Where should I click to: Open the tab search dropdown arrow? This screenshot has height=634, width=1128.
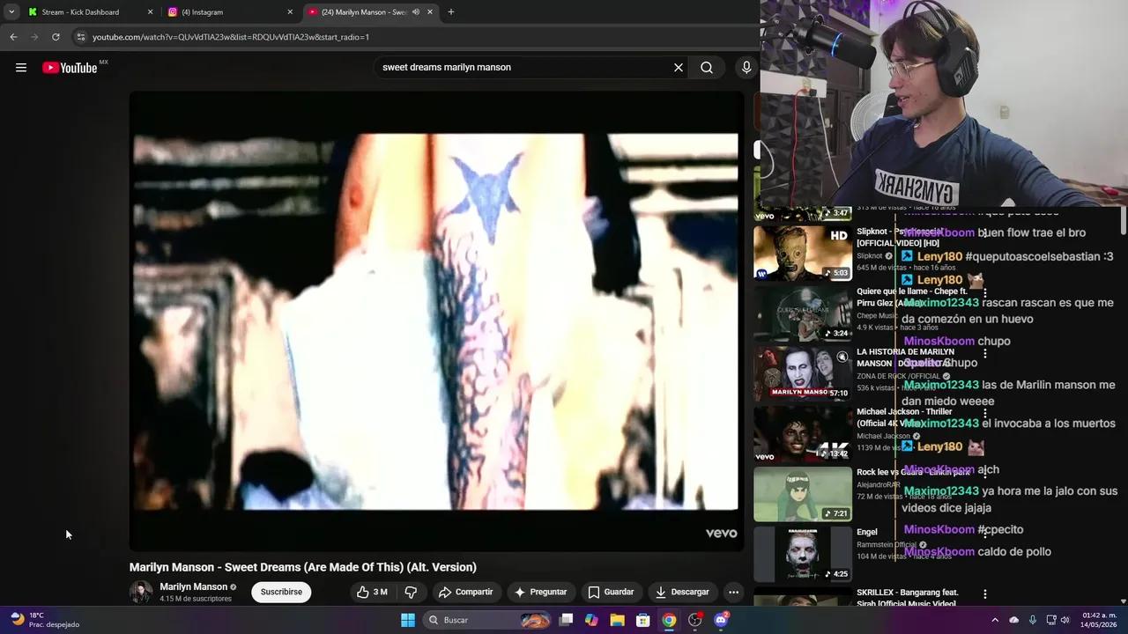11,12
